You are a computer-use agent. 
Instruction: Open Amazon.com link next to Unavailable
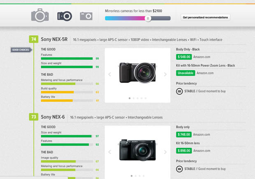[x=205, y=73]
